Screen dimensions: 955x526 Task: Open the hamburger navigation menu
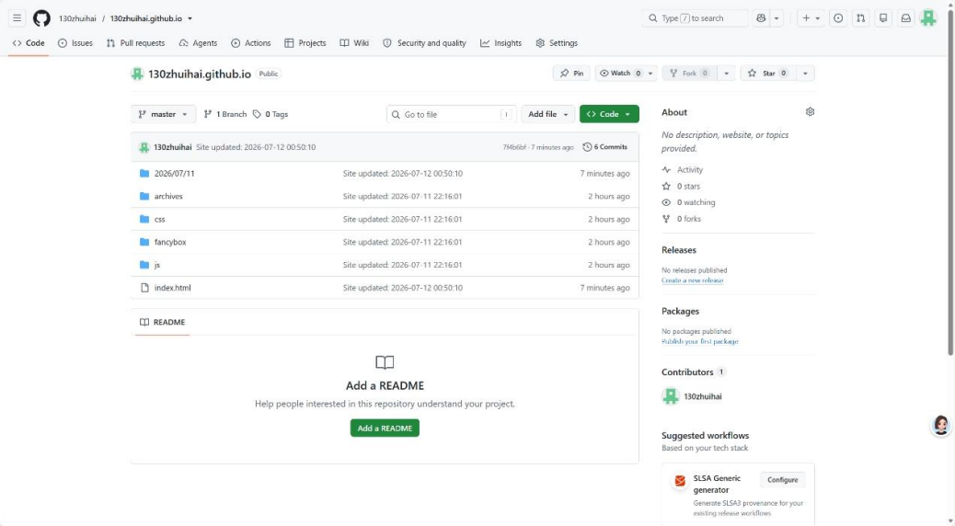pos(17,18)
